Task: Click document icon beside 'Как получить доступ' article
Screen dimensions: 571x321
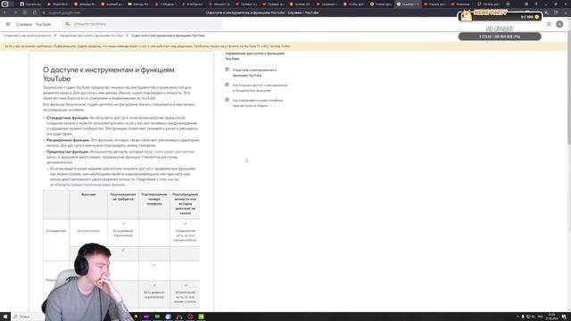Action: (227, 85)
